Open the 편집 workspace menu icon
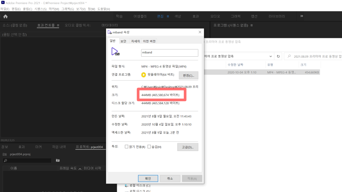This screenshot has height=192, width=342. tap(168, 16)
